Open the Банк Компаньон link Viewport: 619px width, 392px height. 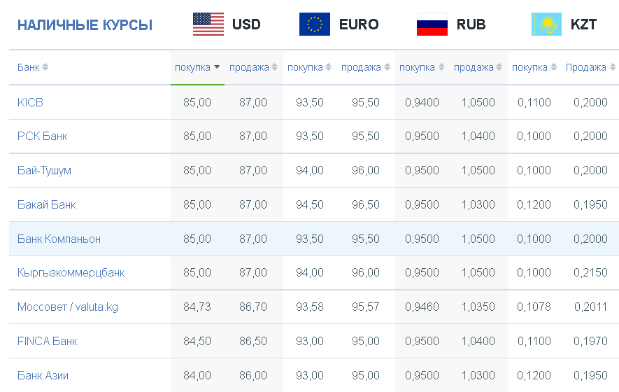pos(59,239)
